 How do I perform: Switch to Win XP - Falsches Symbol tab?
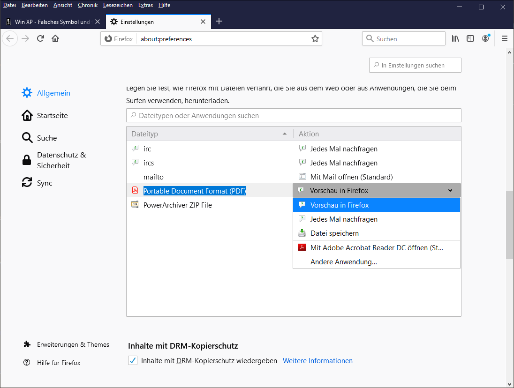(x=53, y=22)
